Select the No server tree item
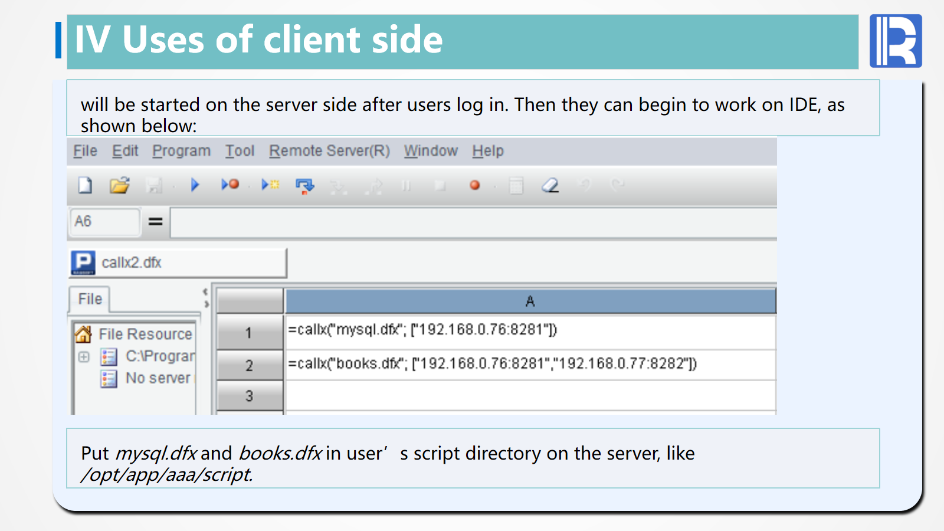The width and height of the screenshot is (944, 531). [158, 378]
